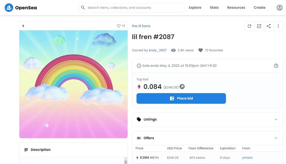Click the refresh metadata icon
Image resolution: width=286 pixels, height=164 pixels.
[249, 26]
